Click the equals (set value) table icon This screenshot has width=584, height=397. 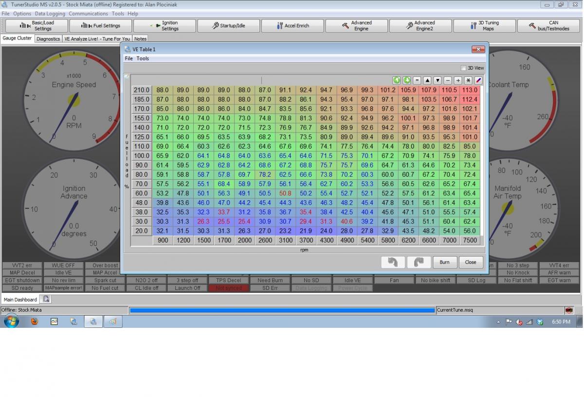coord(417,80)
